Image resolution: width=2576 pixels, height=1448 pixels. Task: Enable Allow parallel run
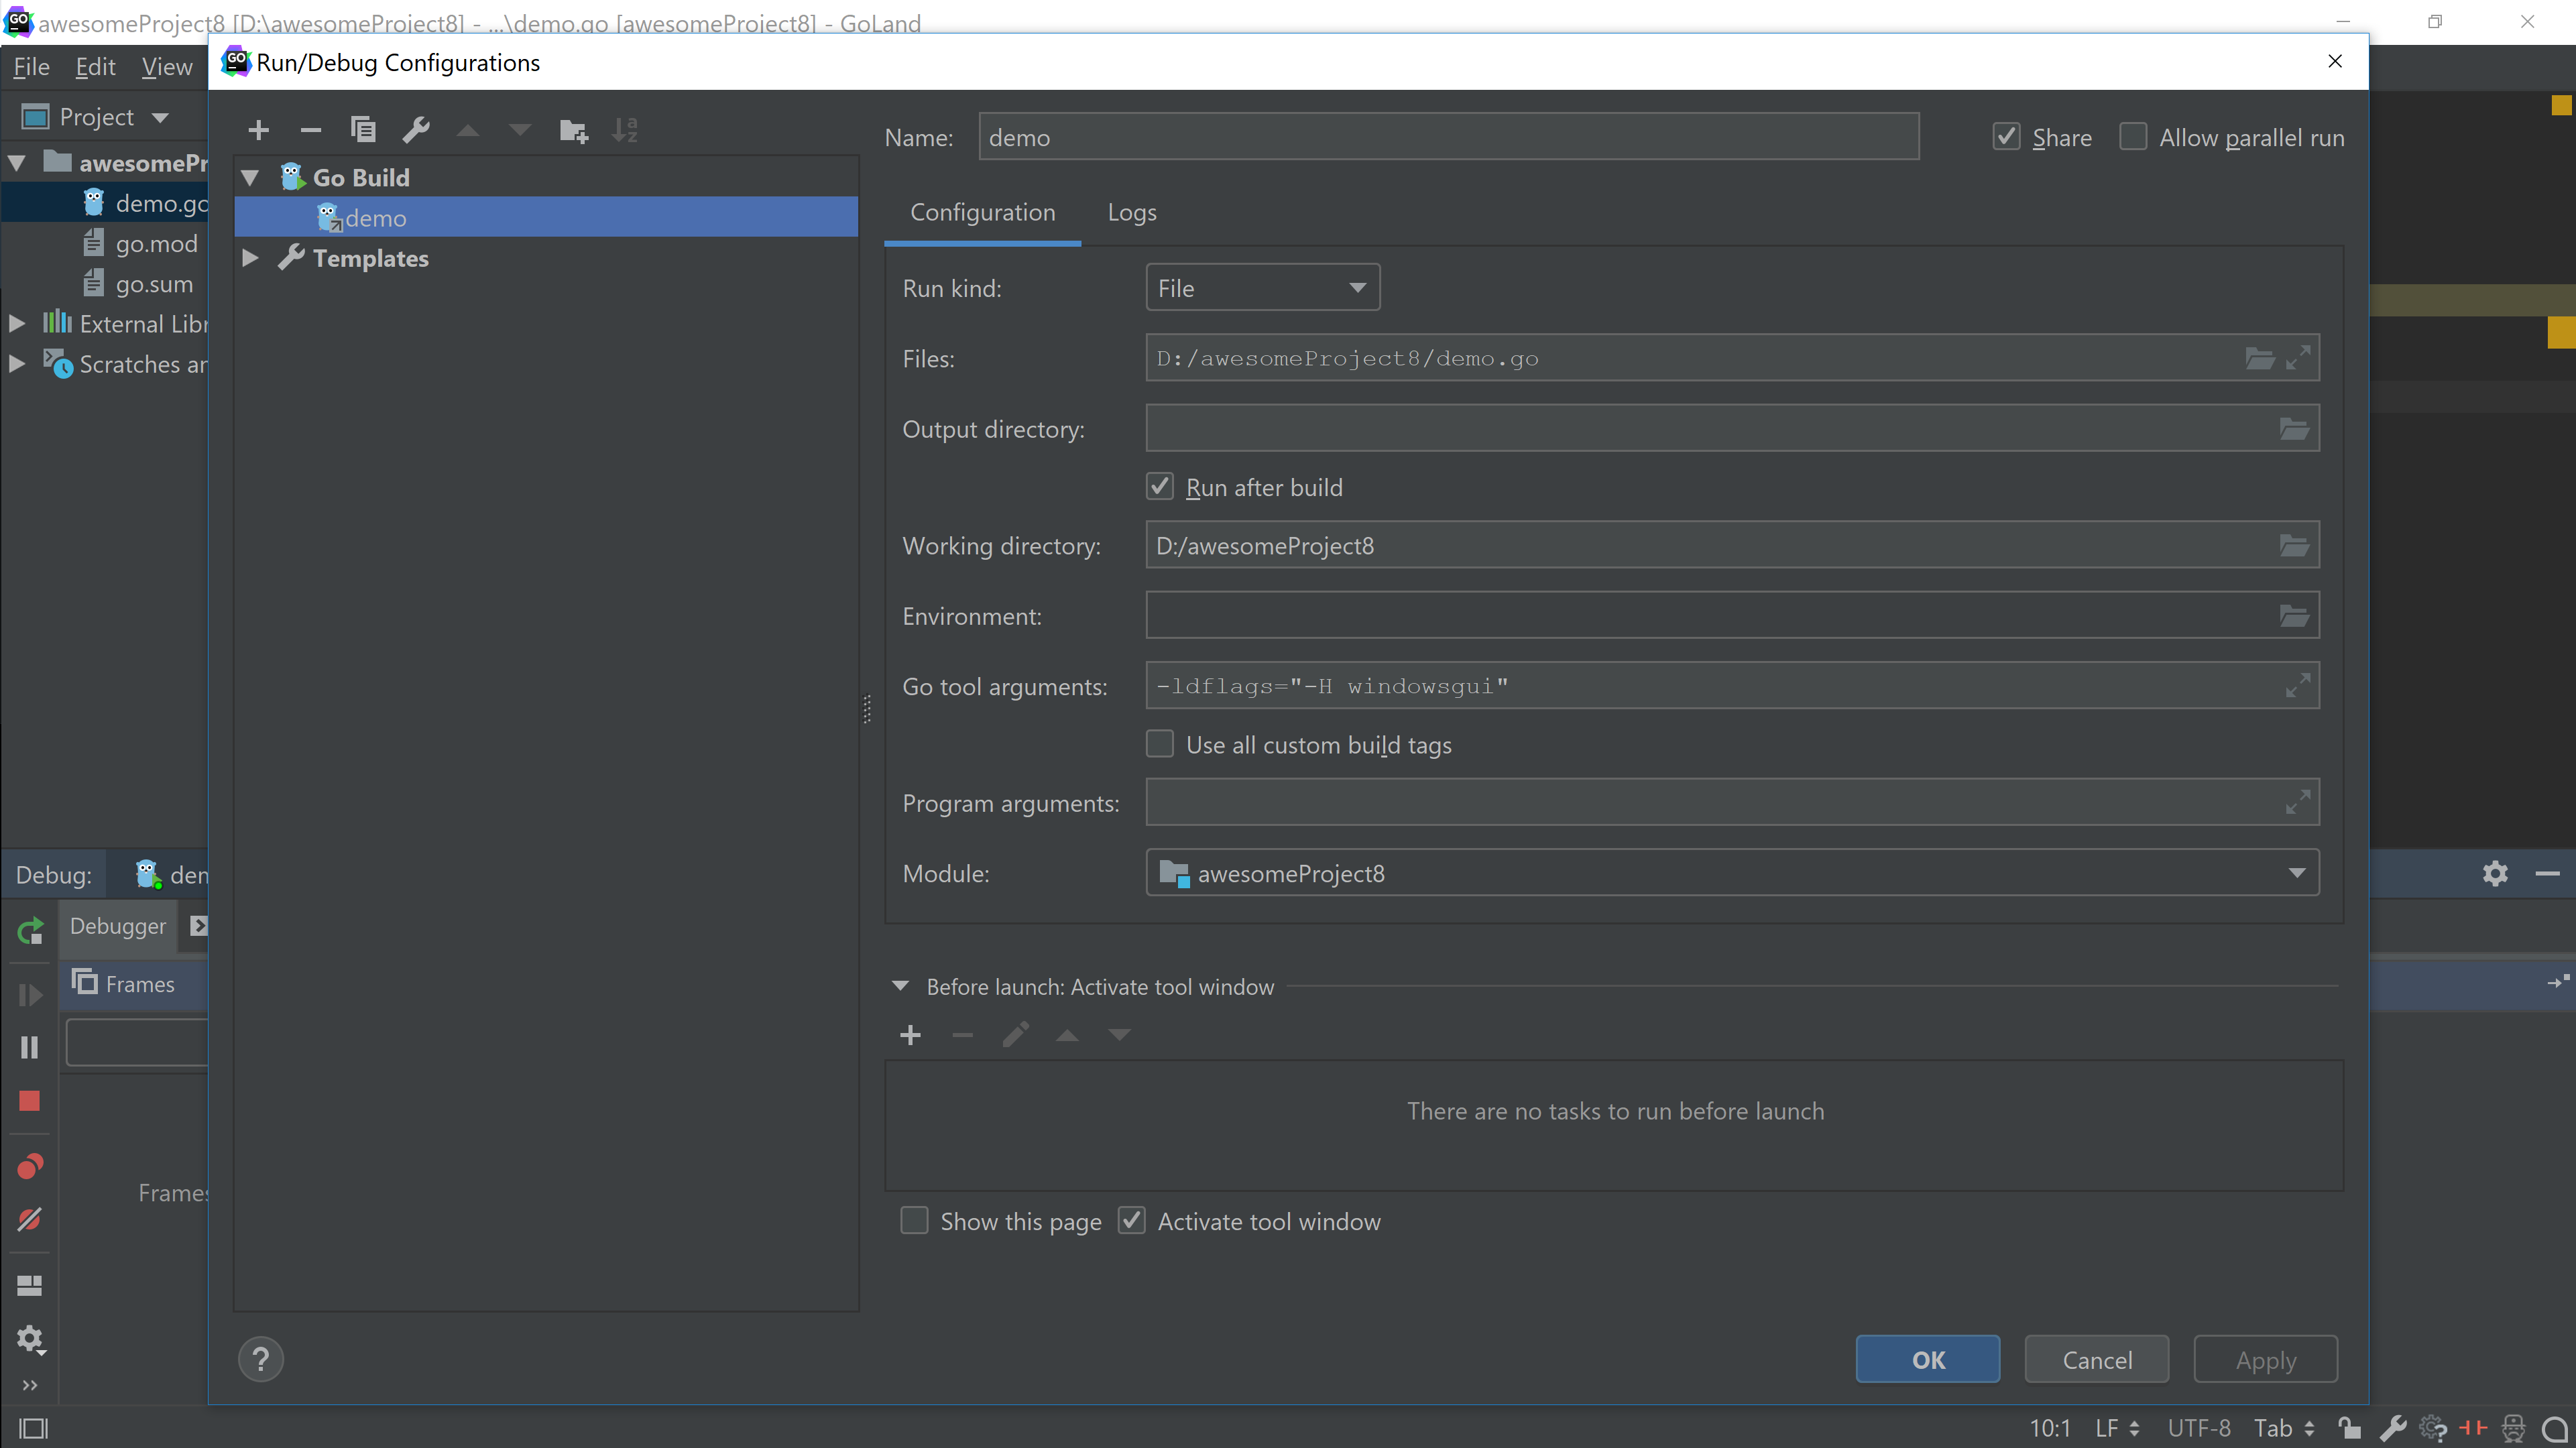2134,136
